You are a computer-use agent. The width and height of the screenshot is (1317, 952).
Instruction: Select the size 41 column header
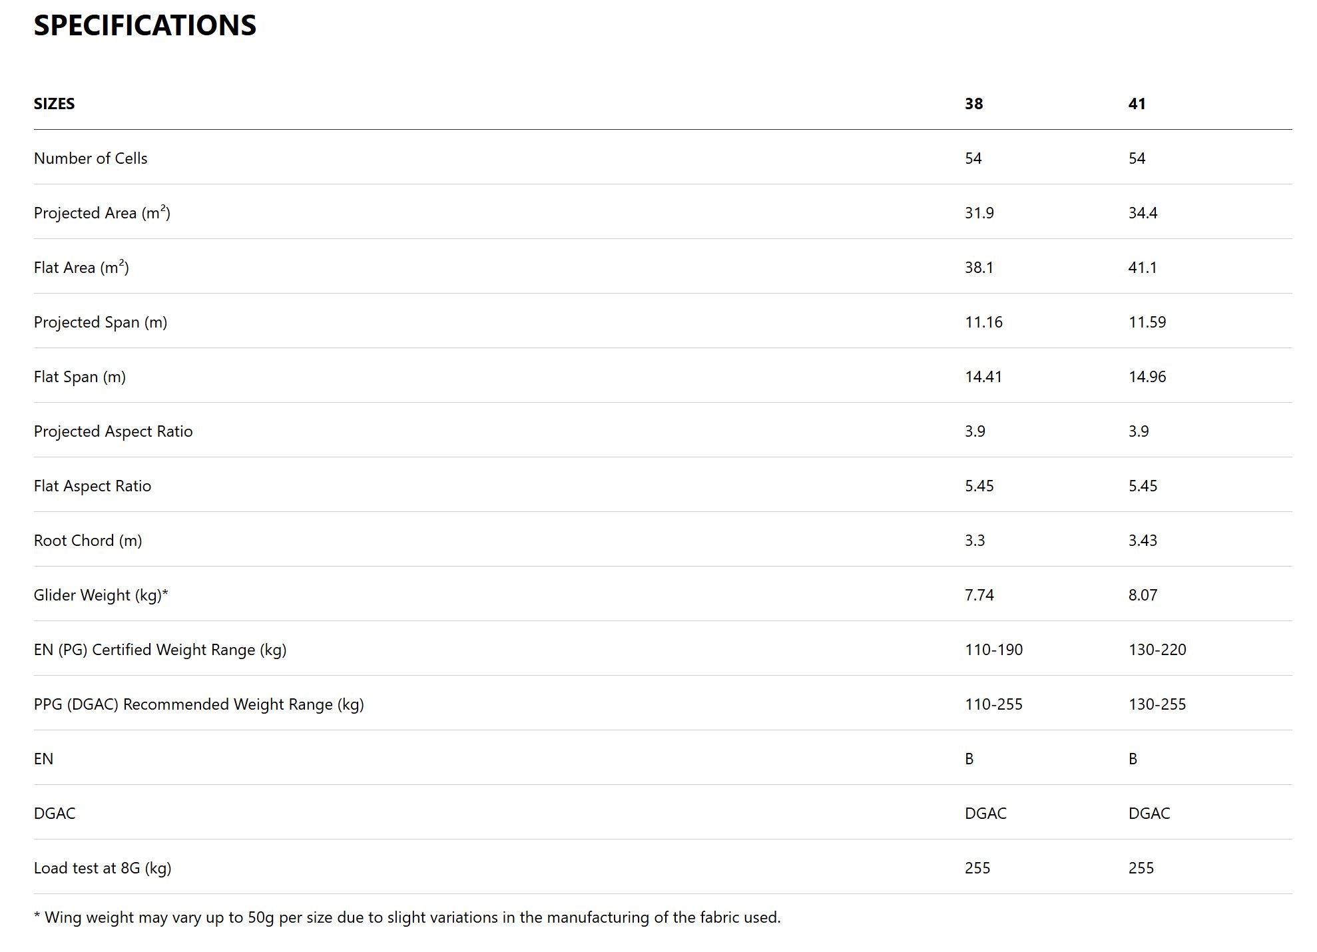click(1137, 104)
